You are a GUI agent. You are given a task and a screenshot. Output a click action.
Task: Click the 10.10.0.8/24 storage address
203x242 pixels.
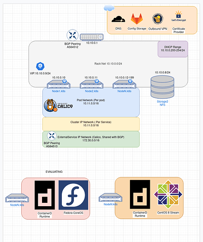coord(162,73)
